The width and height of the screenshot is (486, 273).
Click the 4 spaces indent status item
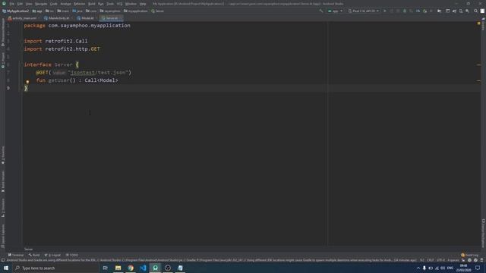click(x=453, y=260)
